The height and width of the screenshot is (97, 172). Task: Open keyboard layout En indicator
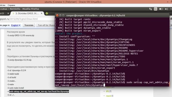click(x=155, y=9)
